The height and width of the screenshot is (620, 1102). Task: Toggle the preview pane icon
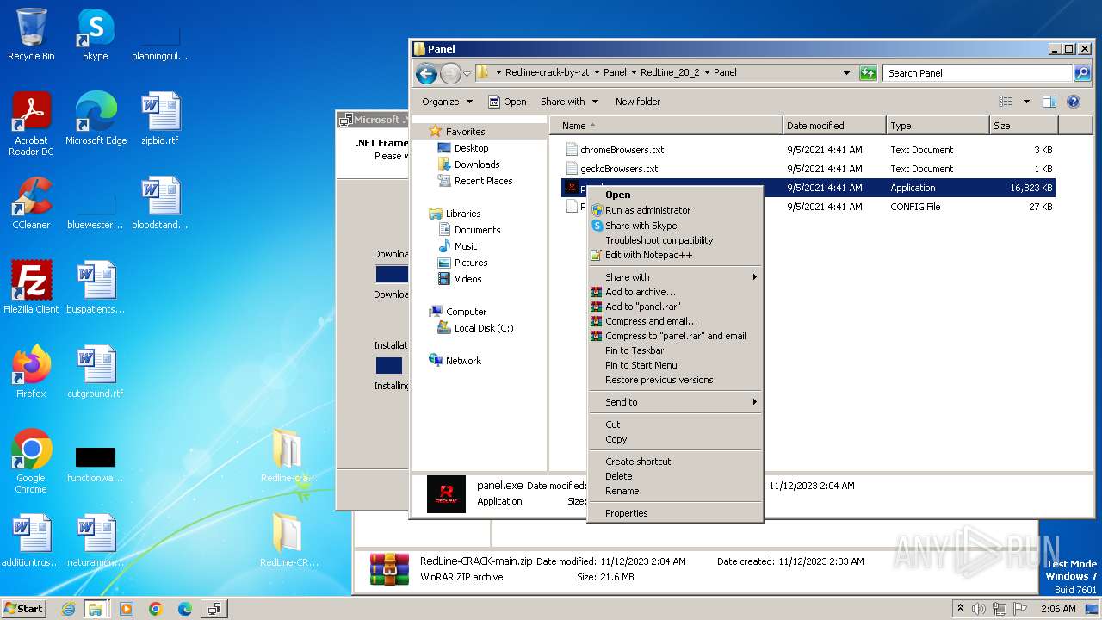pyautogui.click(x=1049, y=102)
